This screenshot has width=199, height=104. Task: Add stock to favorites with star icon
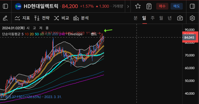(x=138, y=6)
